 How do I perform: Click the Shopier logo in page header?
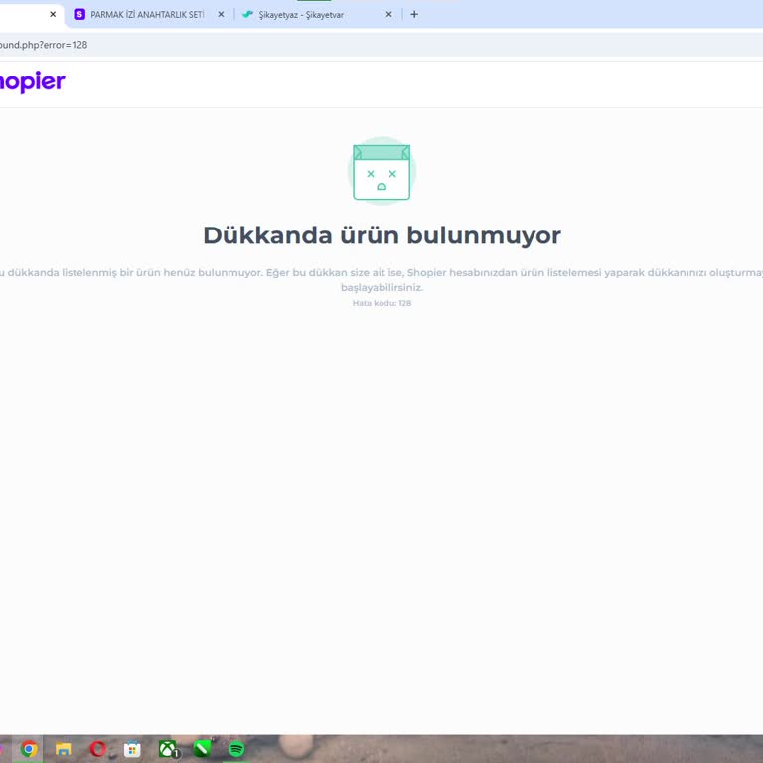(x=32, y=82)
